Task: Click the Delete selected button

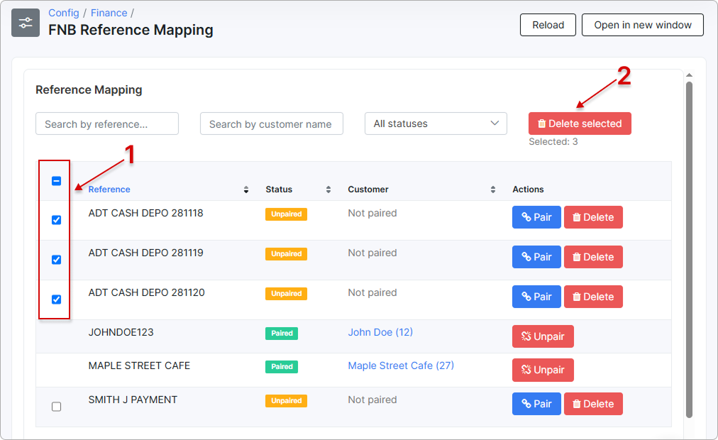Action: (x=580, y=123)
